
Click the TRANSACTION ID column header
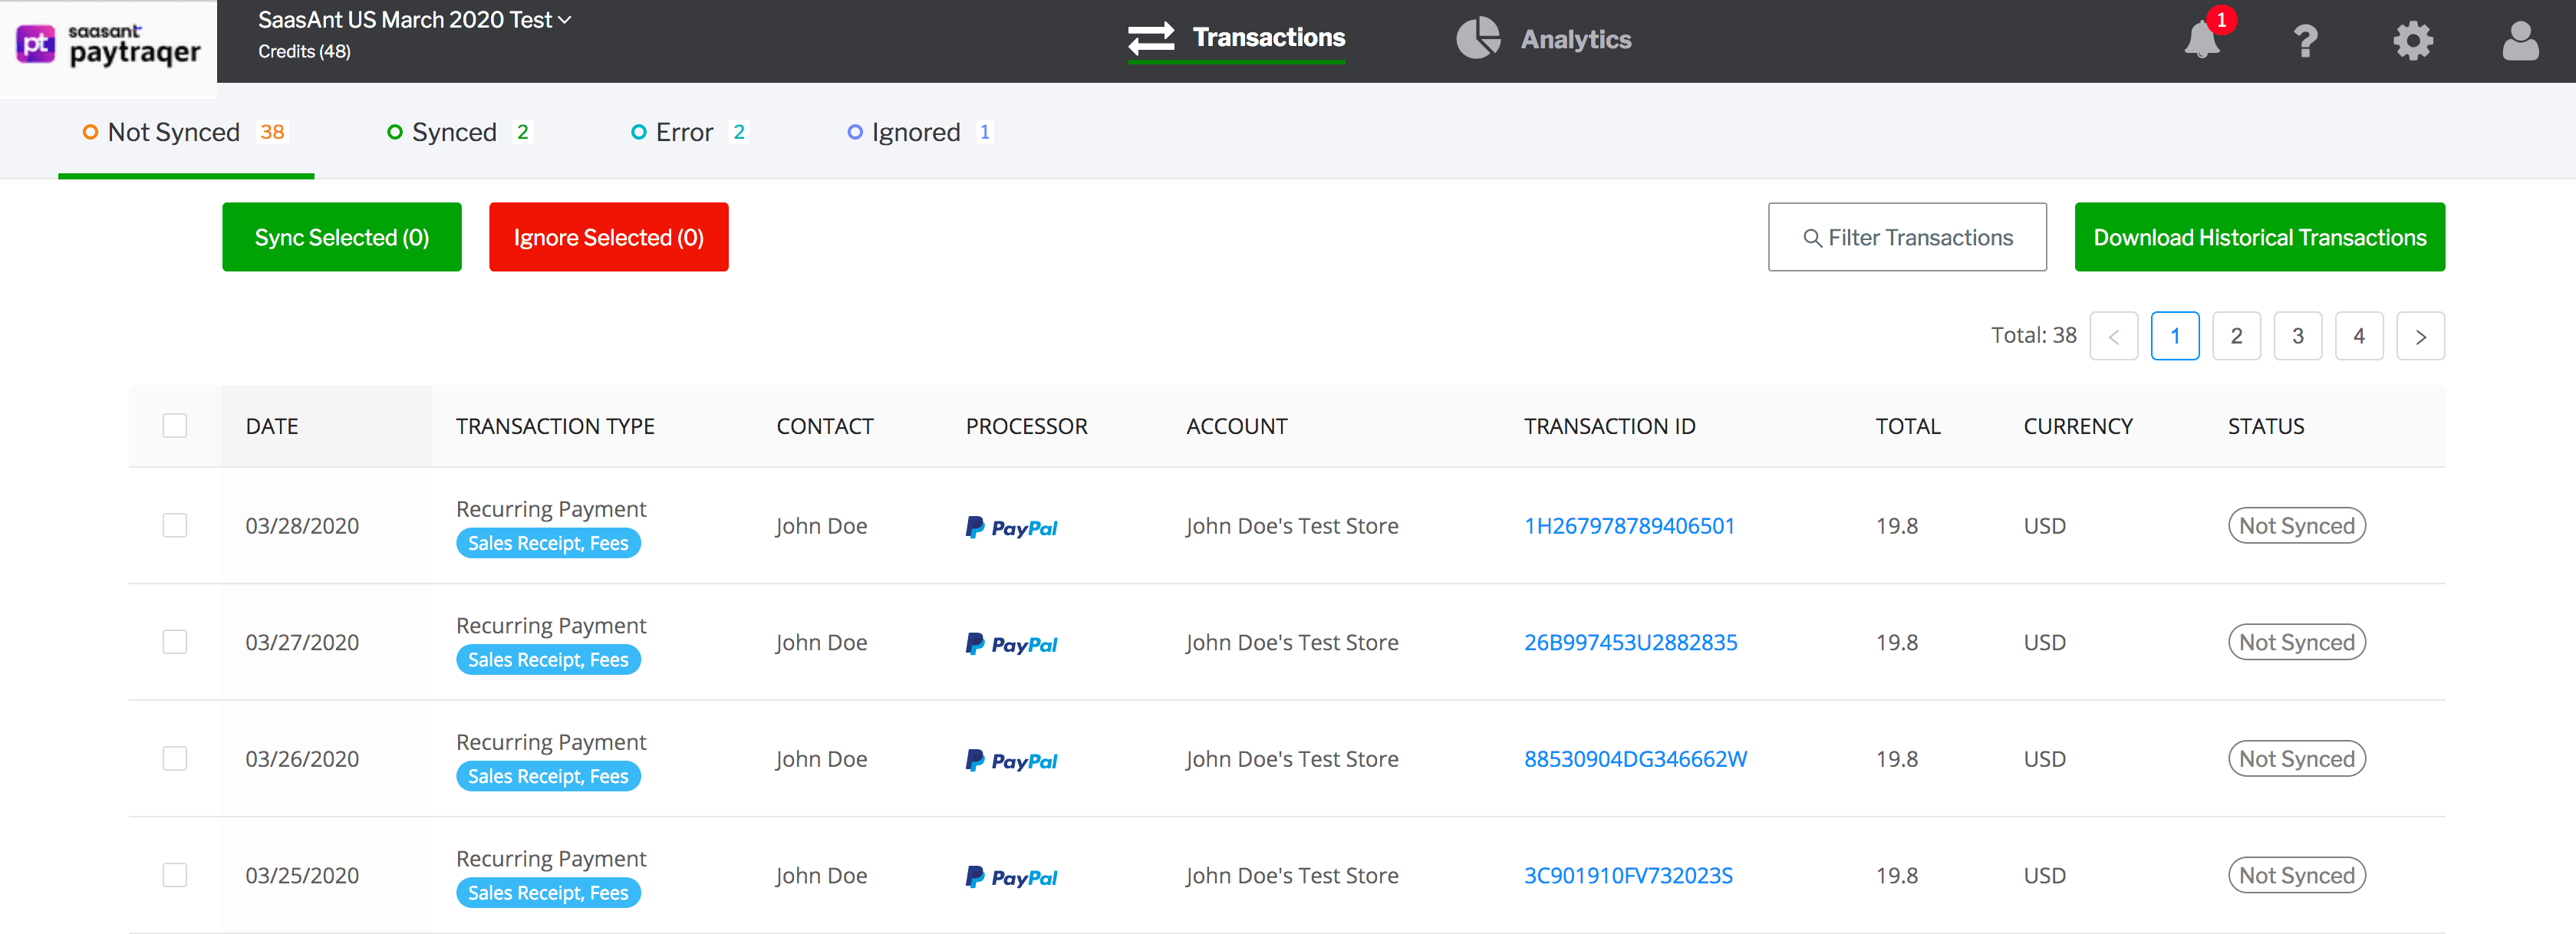click(x=1609, y=426)
